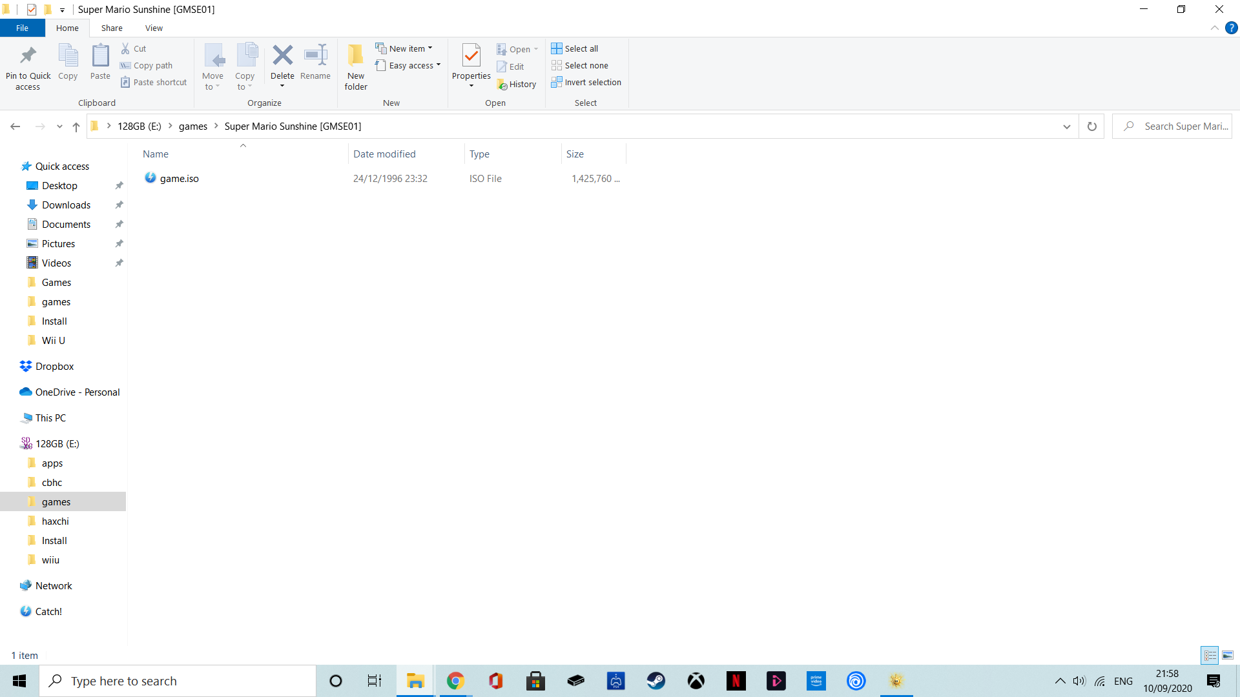The height and width of the screenshot is (697, 1240).
Task: Open the File menu tab
Action: coord(22,28)
